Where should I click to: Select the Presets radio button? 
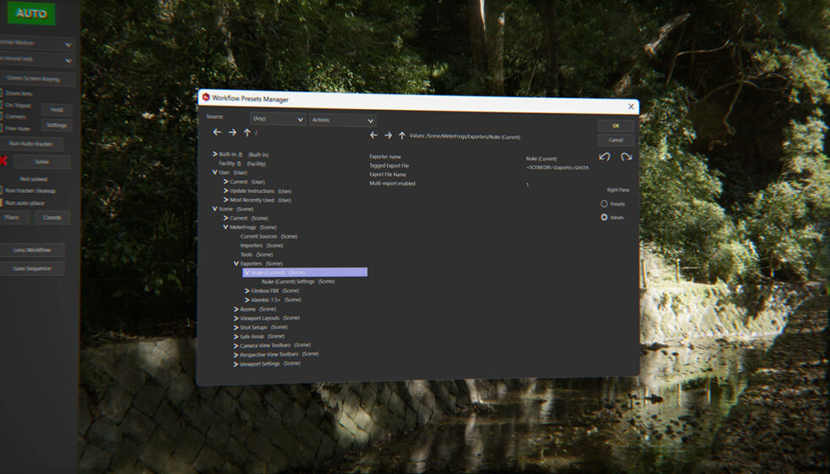604,204
